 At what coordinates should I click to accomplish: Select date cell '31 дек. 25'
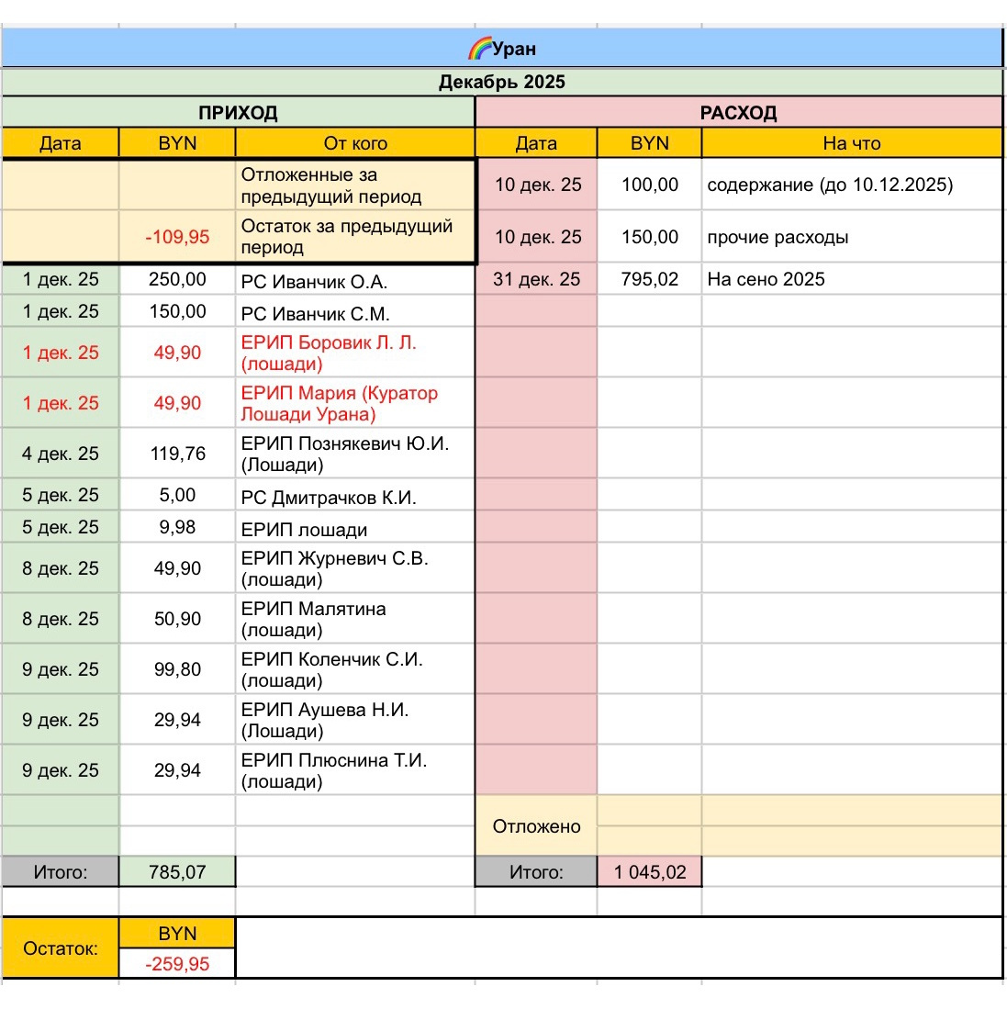click(x=537, y=279)
